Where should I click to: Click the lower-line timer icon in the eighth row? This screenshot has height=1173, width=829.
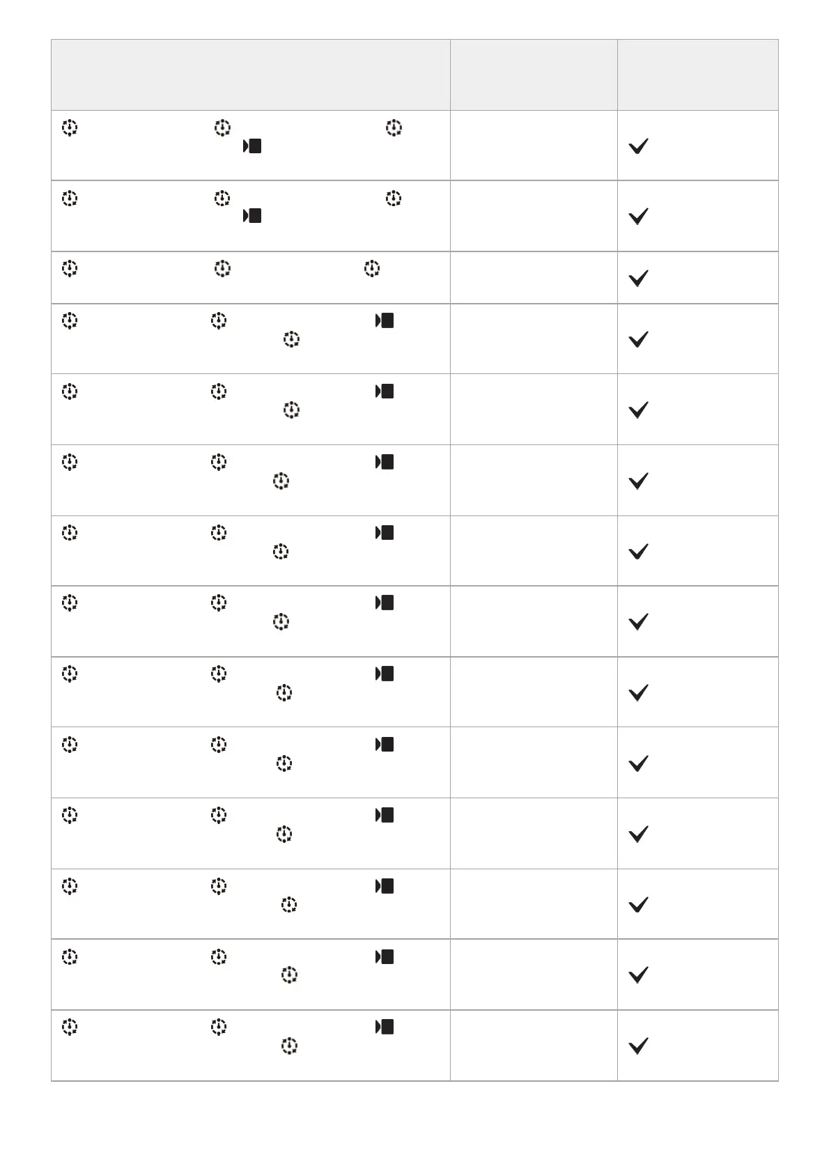point(281,621)
